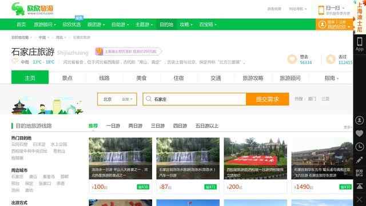Click the green badge on the ¥1490 card
Image resolution: width=366 pixels, height=206 pixels.
click(345, 187)
